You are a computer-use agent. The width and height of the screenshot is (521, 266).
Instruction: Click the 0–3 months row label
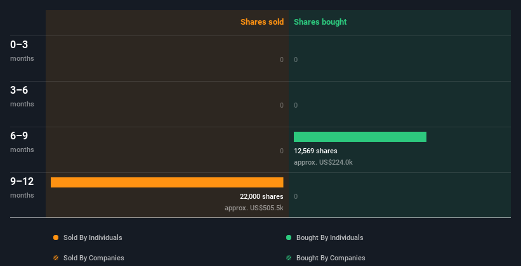(22, 51)
